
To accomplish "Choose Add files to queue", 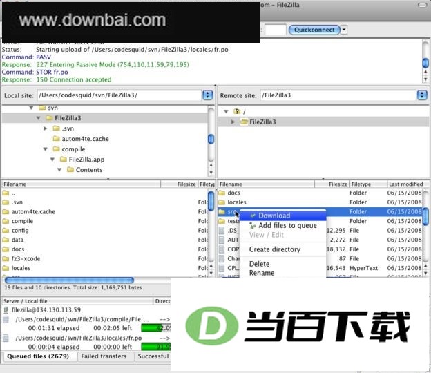I will (283, 225).
